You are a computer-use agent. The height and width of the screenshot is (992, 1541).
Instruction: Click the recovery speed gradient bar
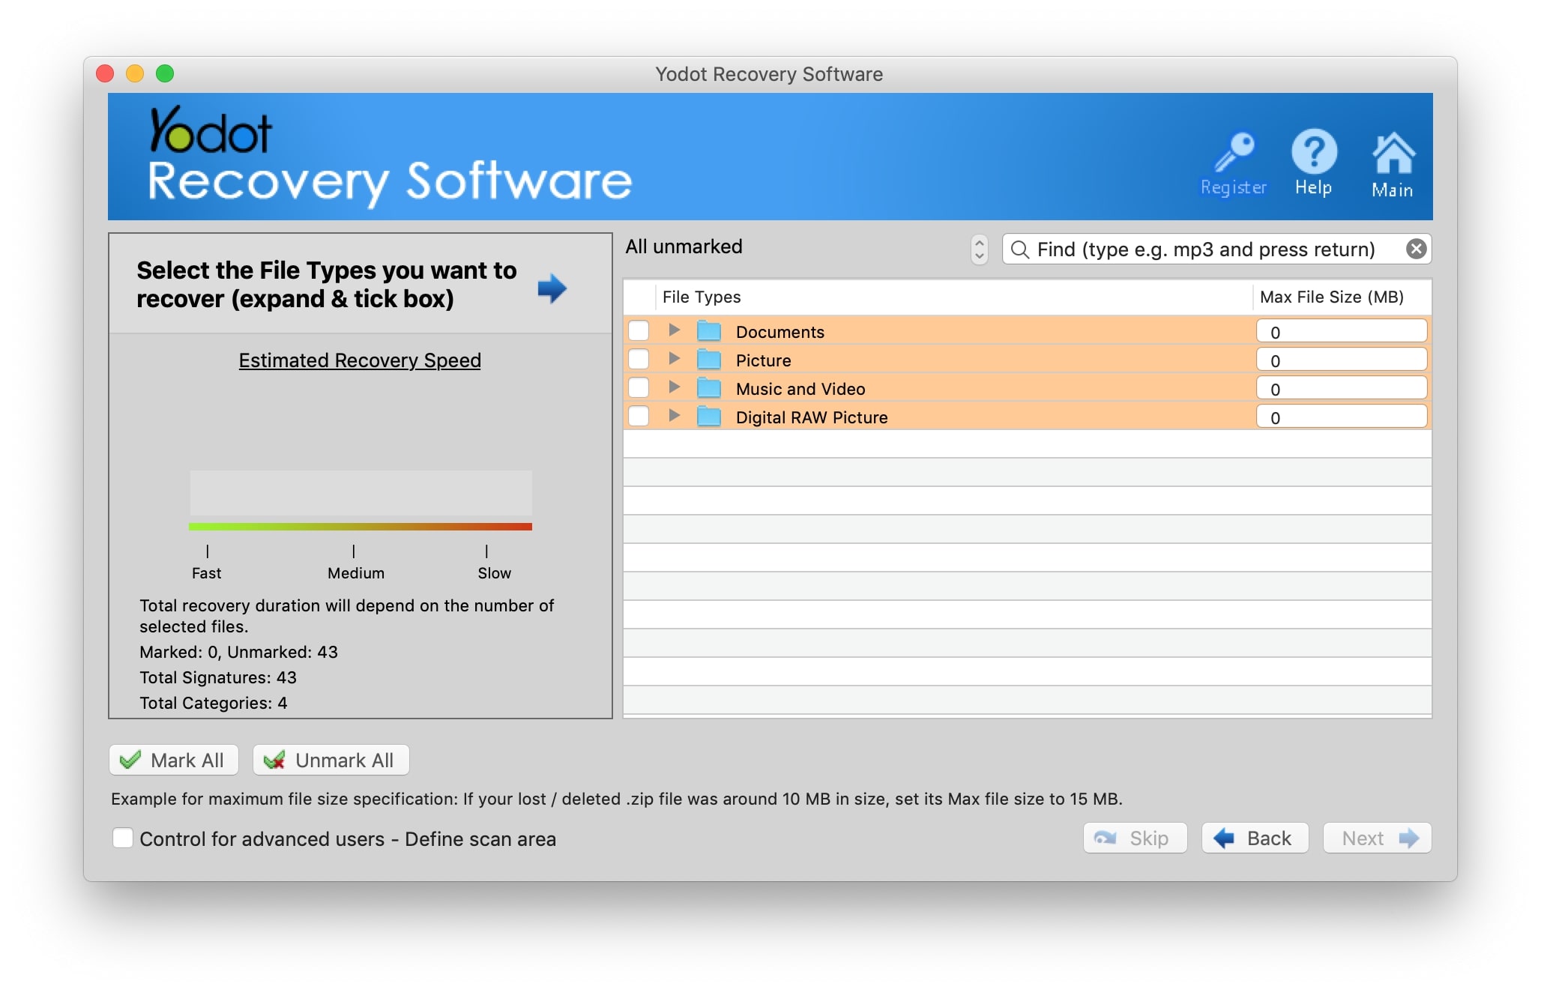coord(360,527)
